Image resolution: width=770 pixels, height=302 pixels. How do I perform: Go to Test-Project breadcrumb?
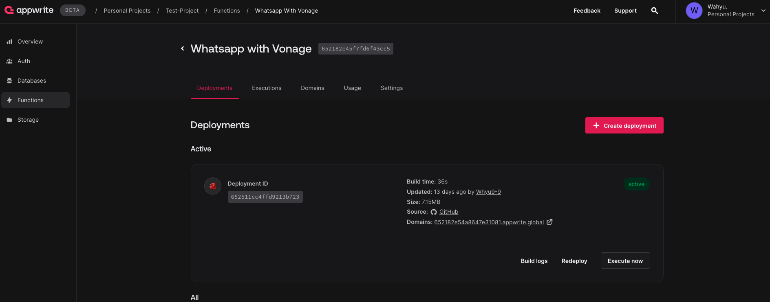pyautogui.click(x=182, y=11)
